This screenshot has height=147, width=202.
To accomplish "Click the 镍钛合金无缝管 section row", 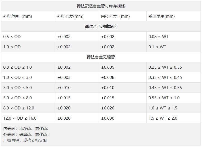I will tap(101, 57).
